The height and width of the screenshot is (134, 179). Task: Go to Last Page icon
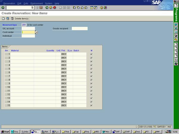click(x=86, y=8)
